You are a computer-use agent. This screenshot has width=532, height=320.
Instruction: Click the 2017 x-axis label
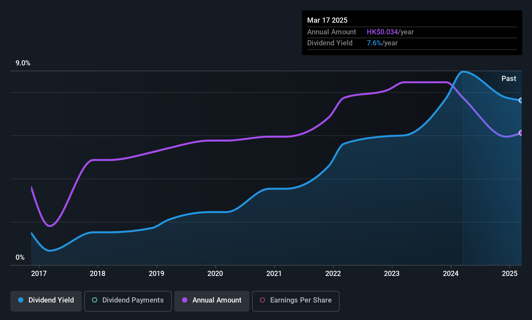click(x=39, y=274)
